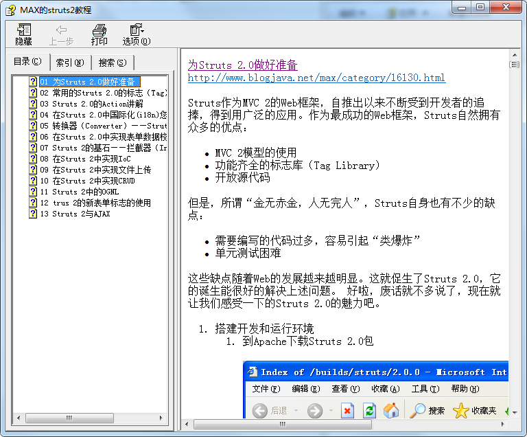Click help icon beside topic 11 OGNL
This screenshot has height=437, width=527.
(33, 192)
